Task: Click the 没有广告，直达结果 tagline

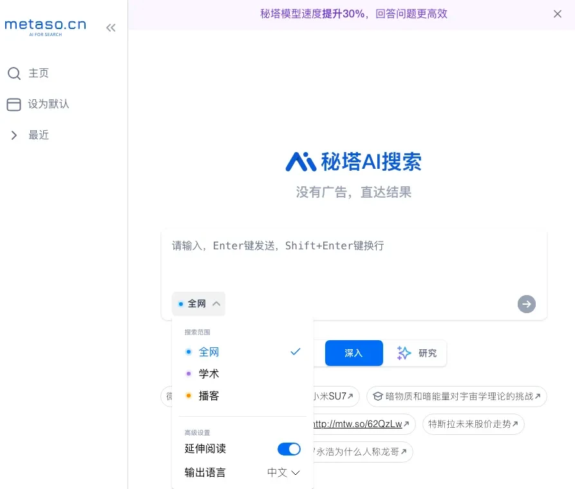Action: coord(353,192)
